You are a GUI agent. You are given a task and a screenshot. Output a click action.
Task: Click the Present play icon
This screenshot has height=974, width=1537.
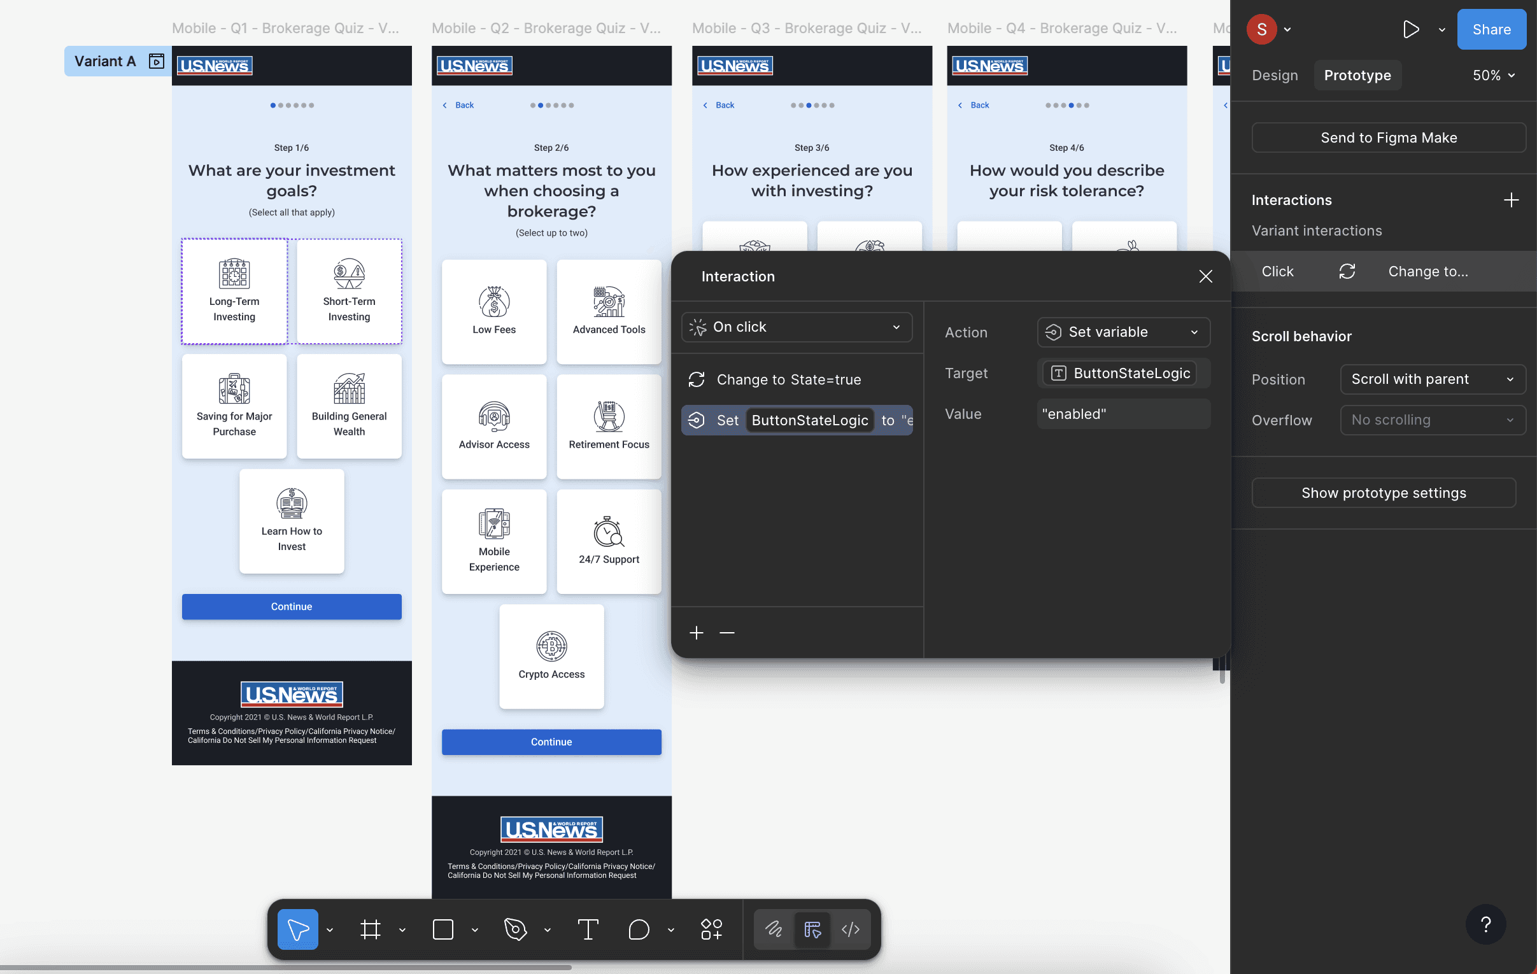click(x=1411, y=29)
